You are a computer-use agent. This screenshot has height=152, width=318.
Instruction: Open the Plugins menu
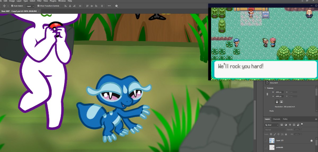54,1
